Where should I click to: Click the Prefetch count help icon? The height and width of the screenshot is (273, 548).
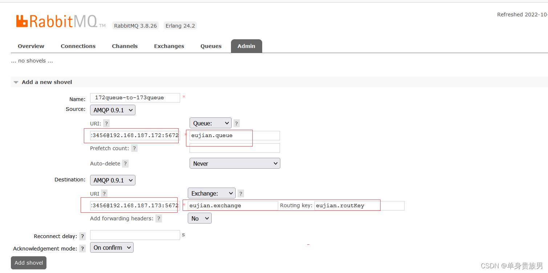134,148
